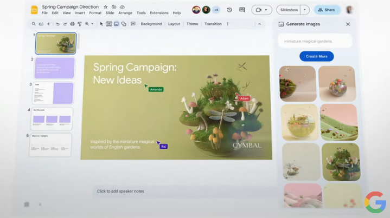390x218 pixels.
Task: Choose the Select cursor tool
Action: coord(101,24)
